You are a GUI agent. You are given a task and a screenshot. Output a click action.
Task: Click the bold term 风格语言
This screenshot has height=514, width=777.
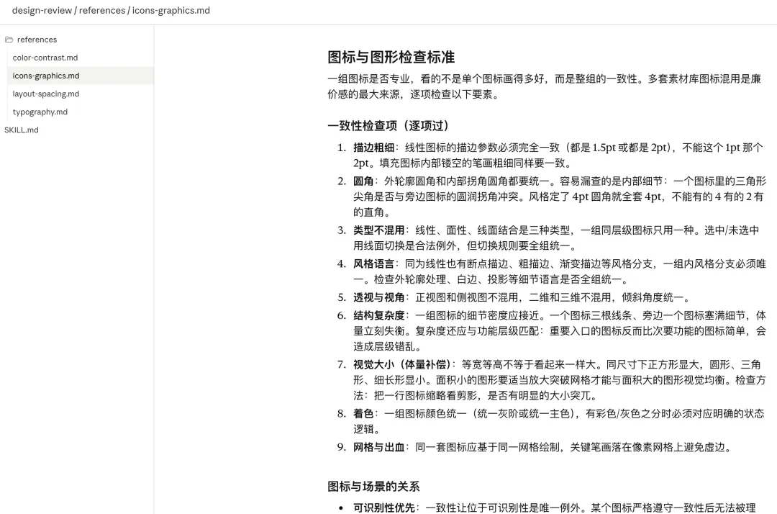click(373, 264)
